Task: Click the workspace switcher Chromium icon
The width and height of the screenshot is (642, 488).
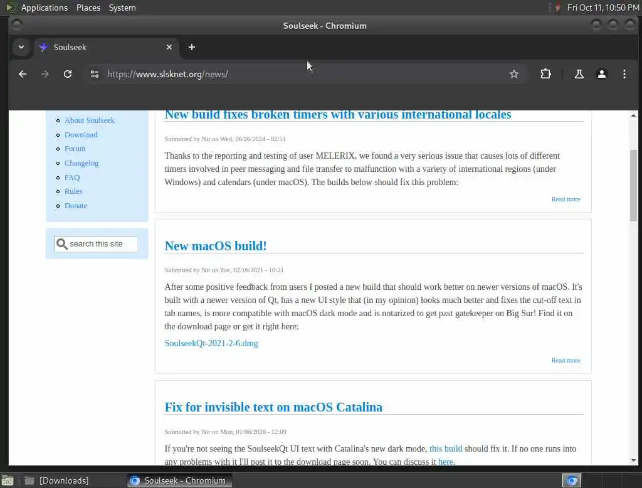Action: tap(572, 480)
